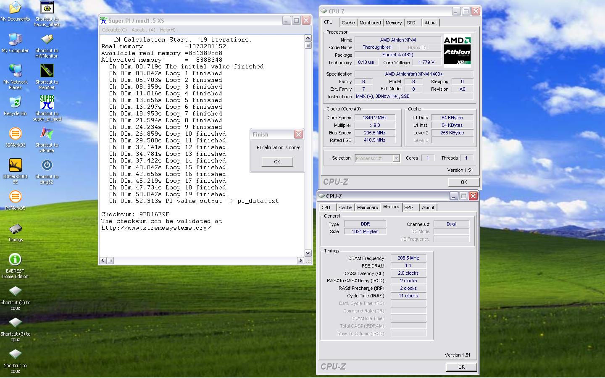Click the Multiplier x 9.0 value

375,125
